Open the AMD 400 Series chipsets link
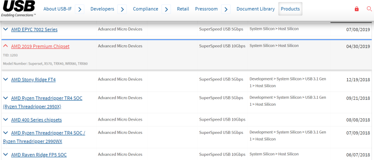The width and height of the screenshot is (374, 160). [37, 120]
